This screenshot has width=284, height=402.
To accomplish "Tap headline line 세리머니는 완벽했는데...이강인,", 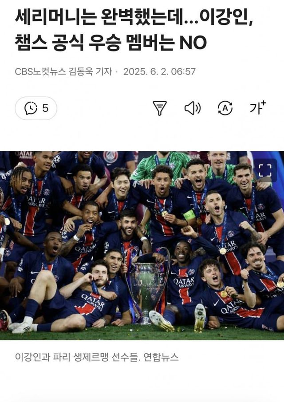I will point(134,17).
